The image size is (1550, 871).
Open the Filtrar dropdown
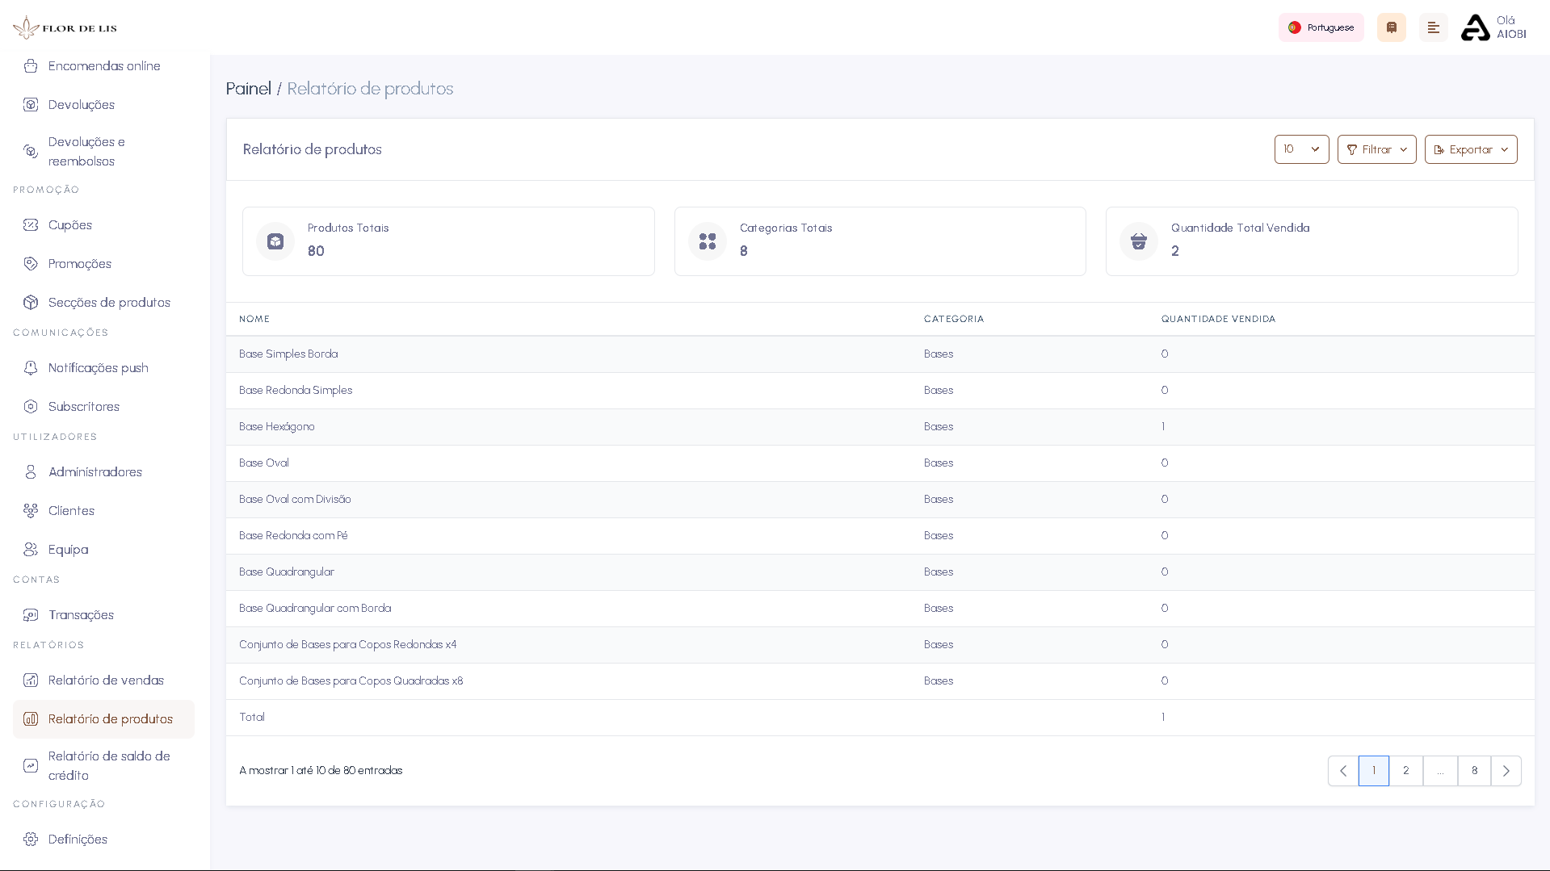tap(1376, 149)
